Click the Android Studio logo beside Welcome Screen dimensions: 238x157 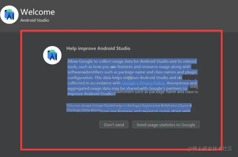click(9, 15)
